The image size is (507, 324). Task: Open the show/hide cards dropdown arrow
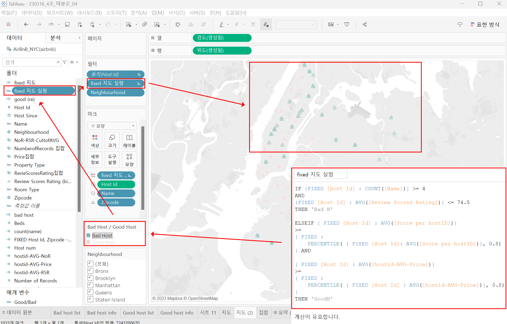pos(338,25)
